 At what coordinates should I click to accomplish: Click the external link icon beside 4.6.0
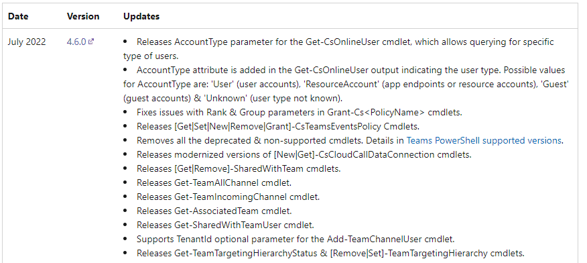[91, 42]
